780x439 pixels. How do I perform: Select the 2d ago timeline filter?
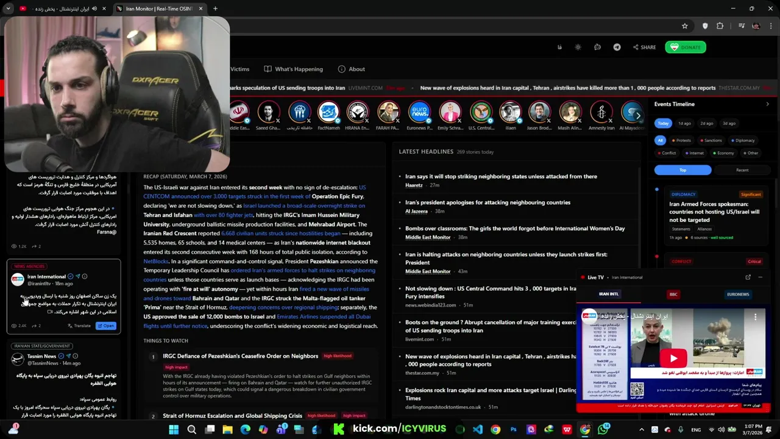point(706,123)
